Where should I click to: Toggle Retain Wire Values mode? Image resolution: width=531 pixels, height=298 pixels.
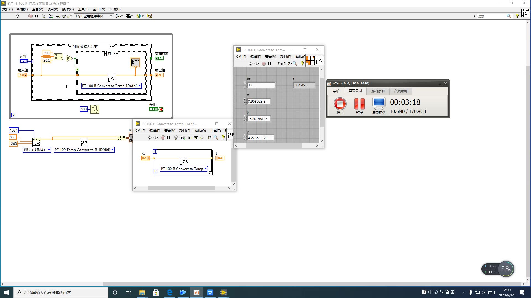click(51, 16)
